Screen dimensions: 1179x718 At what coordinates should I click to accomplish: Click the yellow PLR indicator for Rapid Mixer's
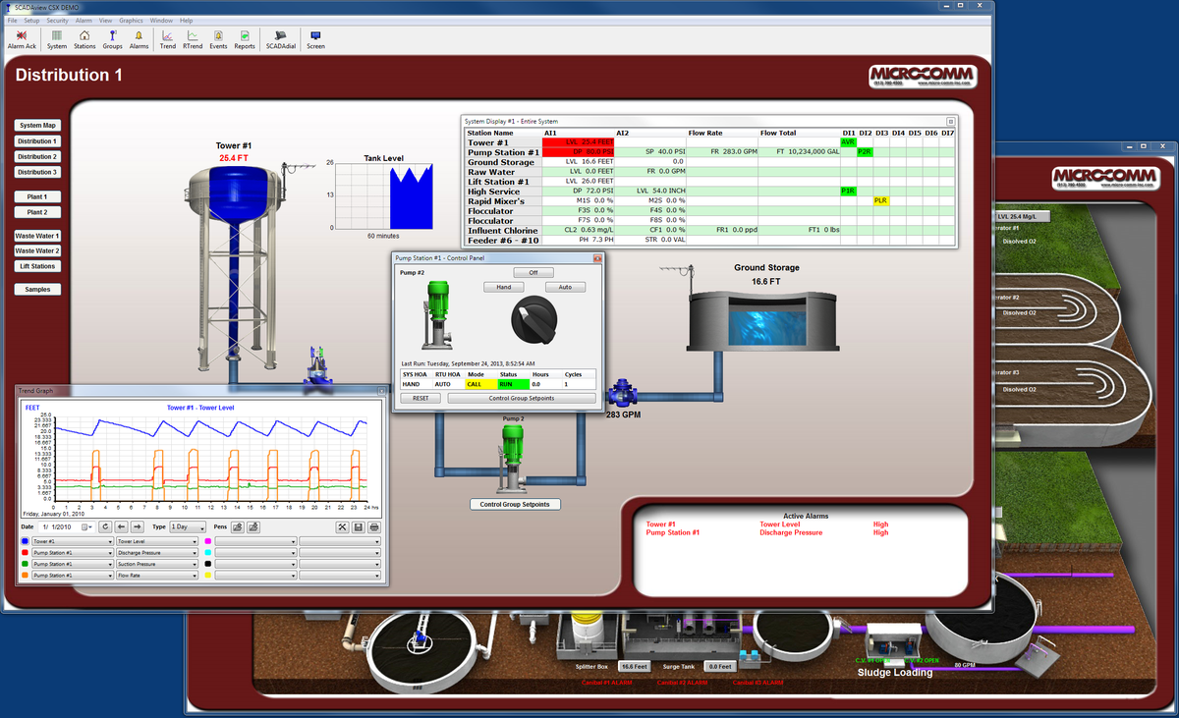(881, 200)
